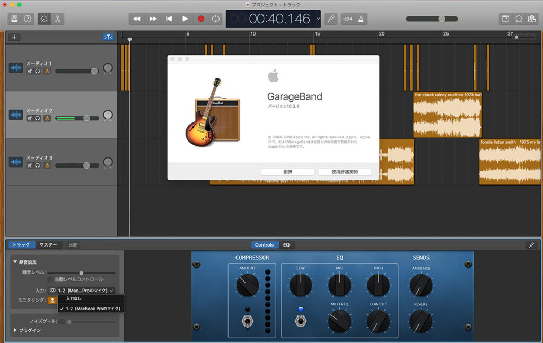The width and height of the screenshot is (543, 343).
Task: Enable the metronome icon
Action: [x=361, y=19]
